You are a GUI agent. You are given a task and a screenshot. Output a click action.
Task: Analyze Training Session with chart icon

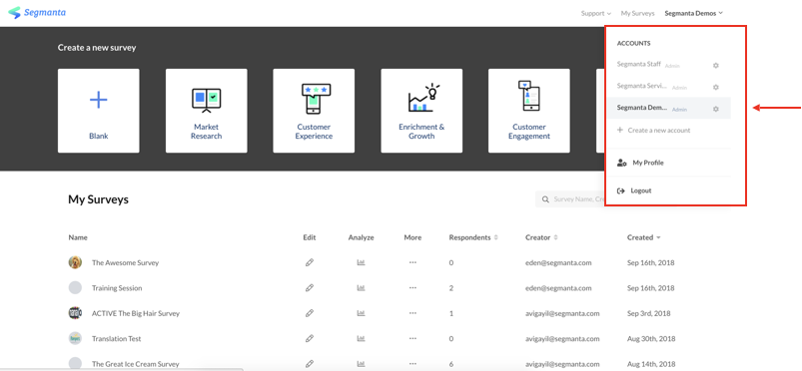point(361,288)
